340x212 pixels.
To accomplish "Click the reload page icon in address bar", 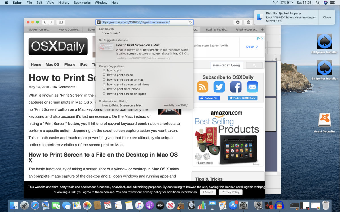I will pyautogui.click(x=190, y=22).
